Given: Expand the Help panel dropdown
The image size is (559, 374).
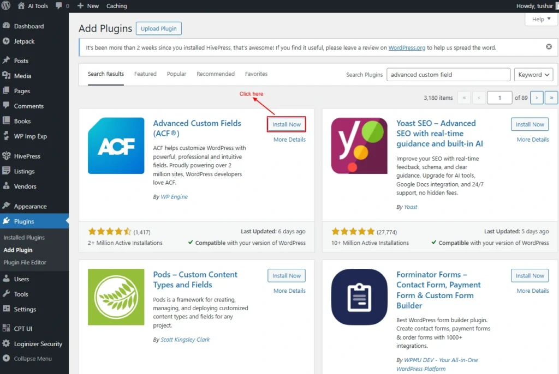Looking at the screenshot, I should (541, 19).
